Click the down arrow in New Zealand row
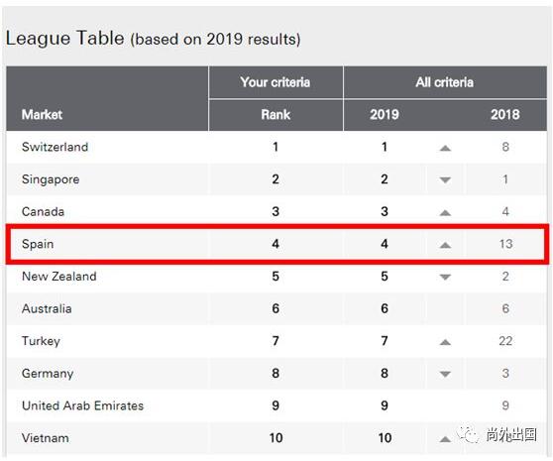Screen dimensions: 553x461 [445, 278]
